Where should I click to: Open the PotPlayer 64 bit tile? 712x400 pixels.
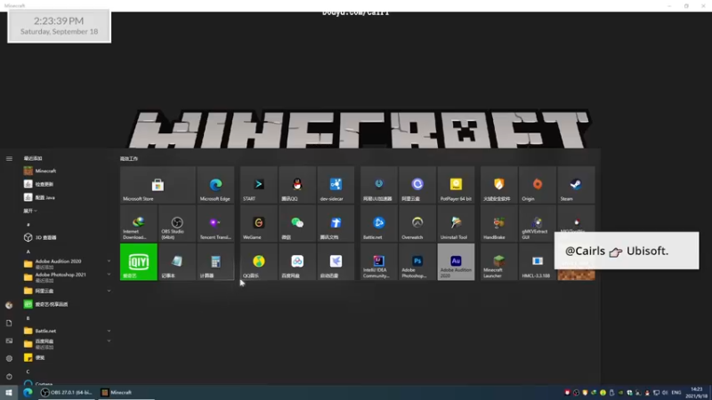[x=456, y=185]
